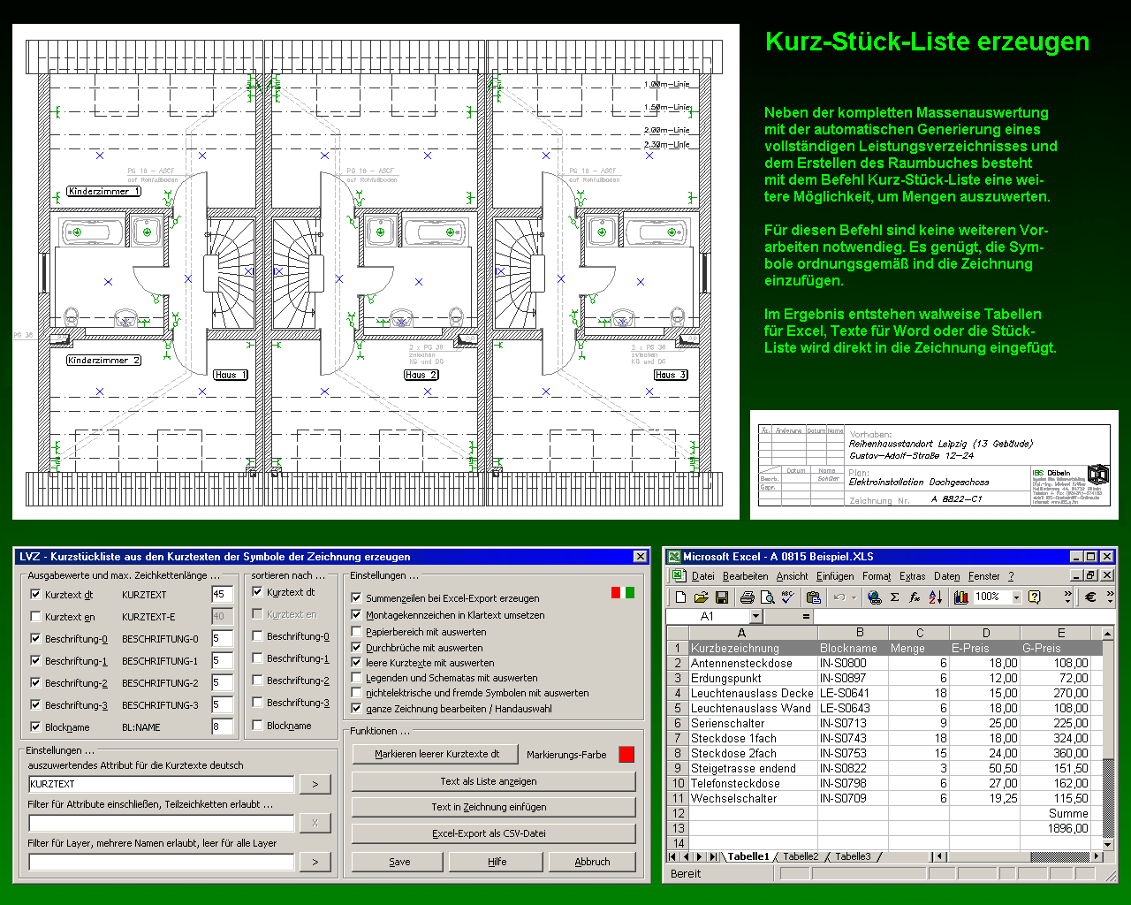Image resolution: width=1131 pixels, height=905 pixels.
Task: Click the Office Assistant help icon
Action: (x=1035, y=597)
